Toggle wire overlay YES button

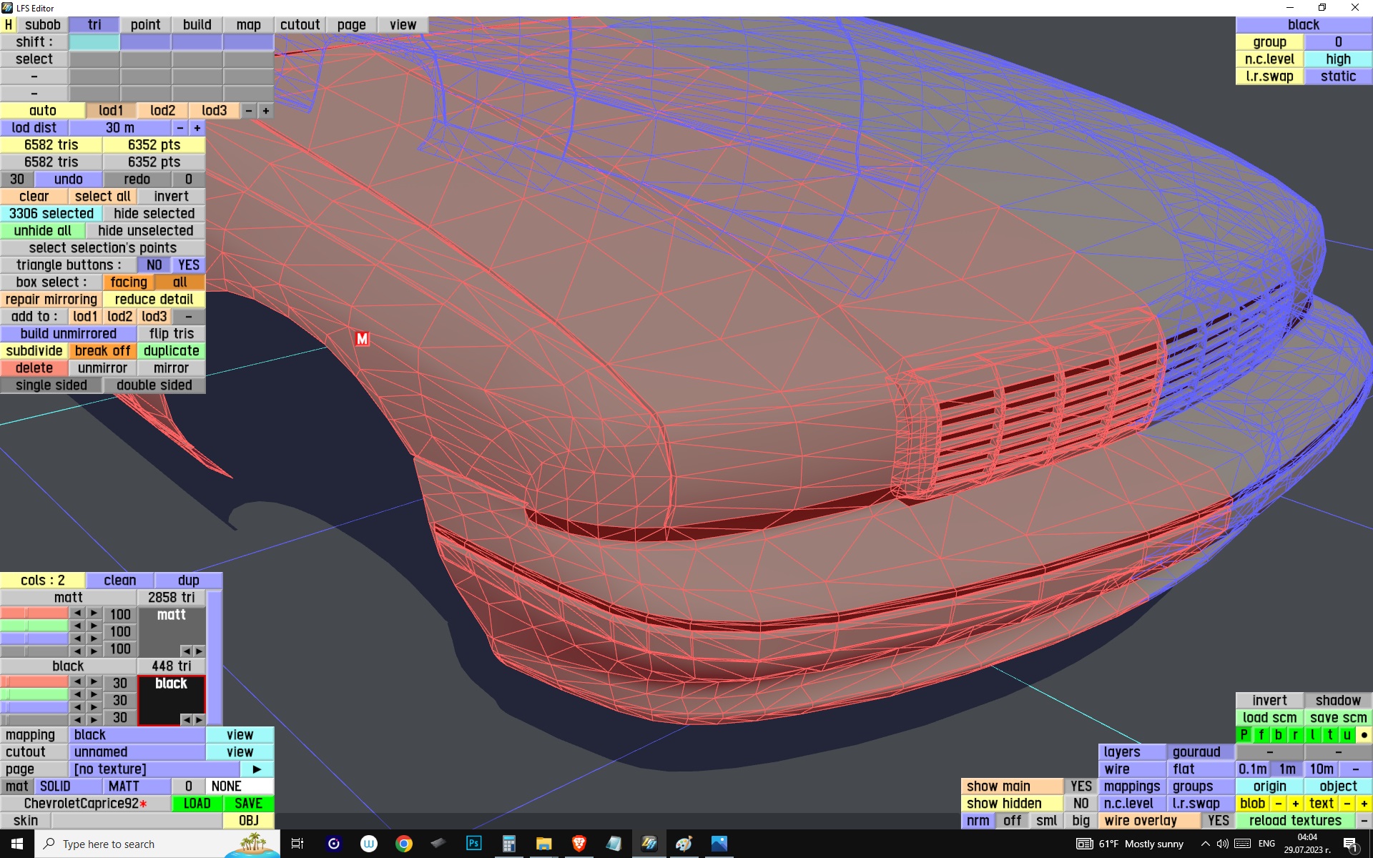click(1218, 820)
